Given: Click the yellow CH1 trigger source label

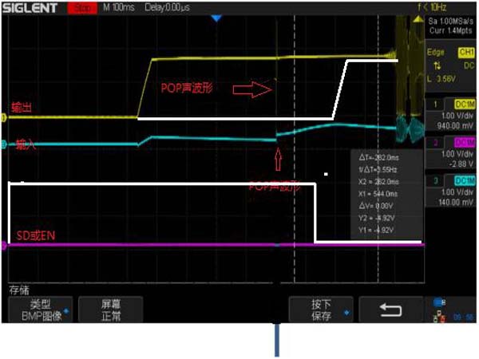Looking at the screenshot, I should click(x=466, y=53).
